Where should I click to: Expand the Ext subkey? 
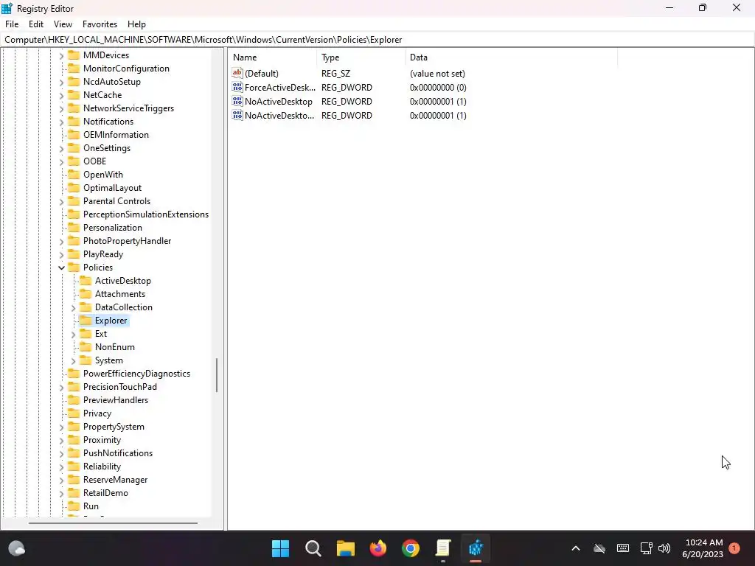point(73,334)
